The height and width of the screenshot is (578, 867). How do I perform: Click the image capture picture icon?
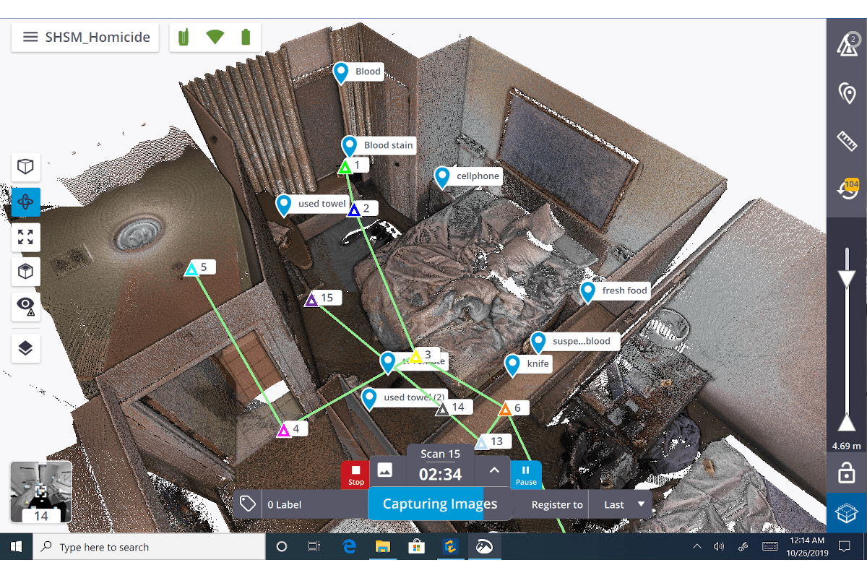coord(385,470)
